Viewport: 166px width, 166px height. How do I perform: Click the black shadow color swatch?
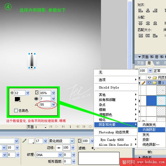pyautogui.click(x=17, y=99)
